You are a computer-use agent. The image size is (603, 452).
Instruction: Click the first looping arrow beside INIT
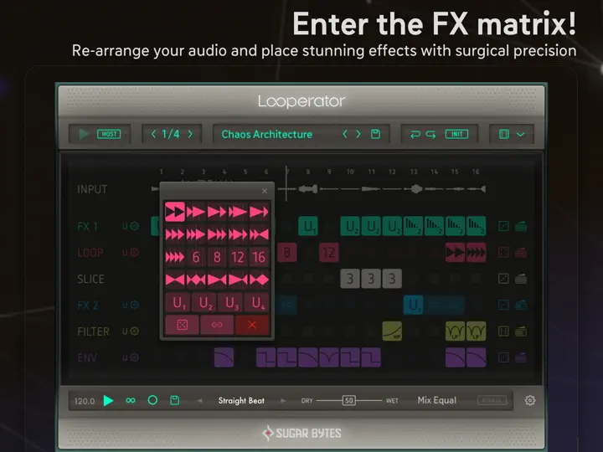(x=415, y=135)
